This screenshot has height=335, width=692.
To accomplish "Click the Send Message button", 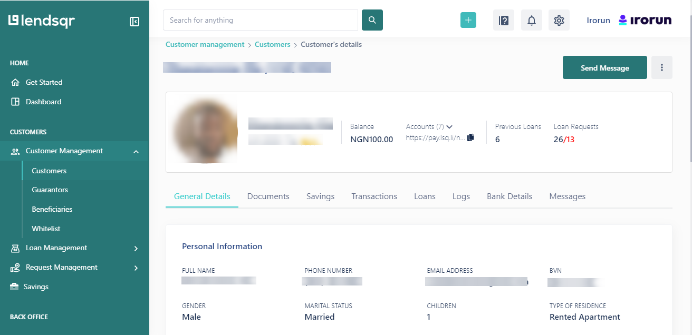I will pyautogui.click(x=604, y=67).
